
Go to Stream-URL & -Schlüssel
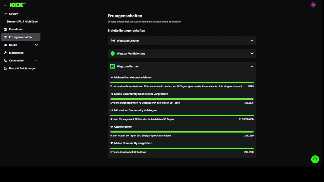click(22, 21)
